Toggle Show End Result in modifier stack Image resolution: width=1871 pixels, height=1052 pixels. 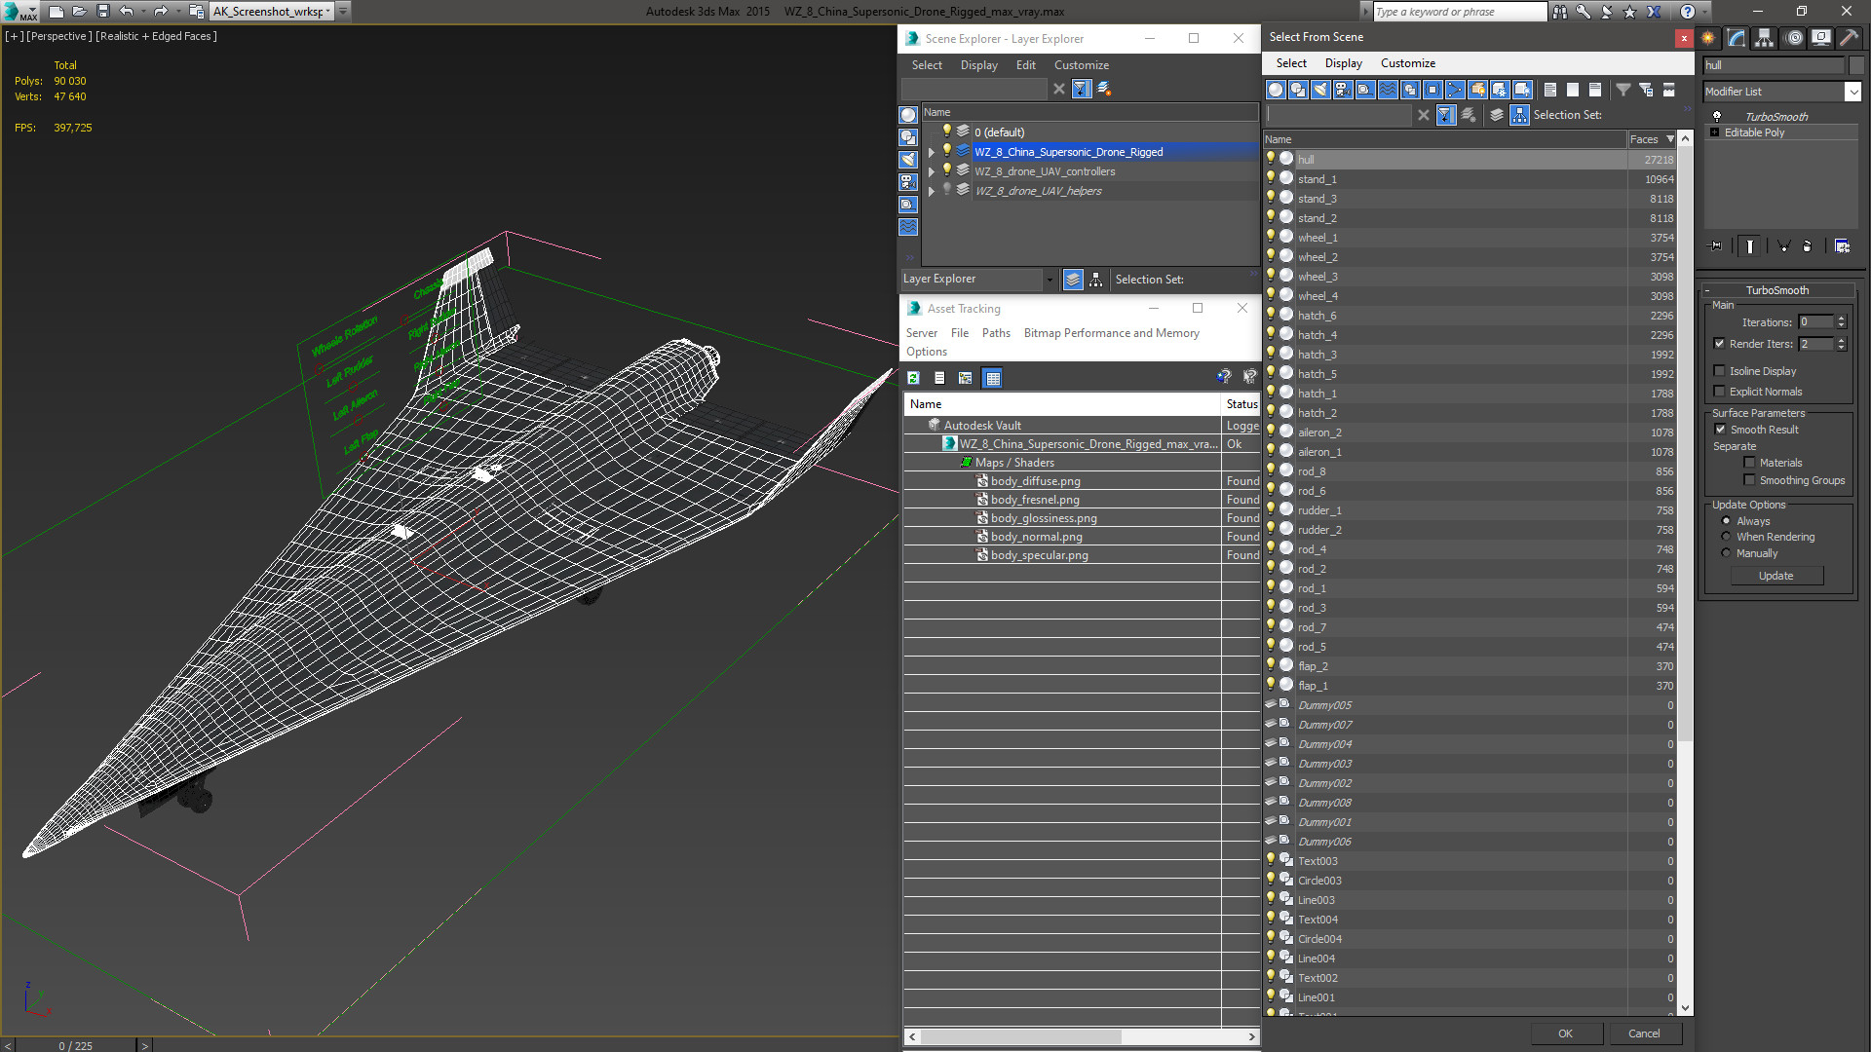[1750, 246]
